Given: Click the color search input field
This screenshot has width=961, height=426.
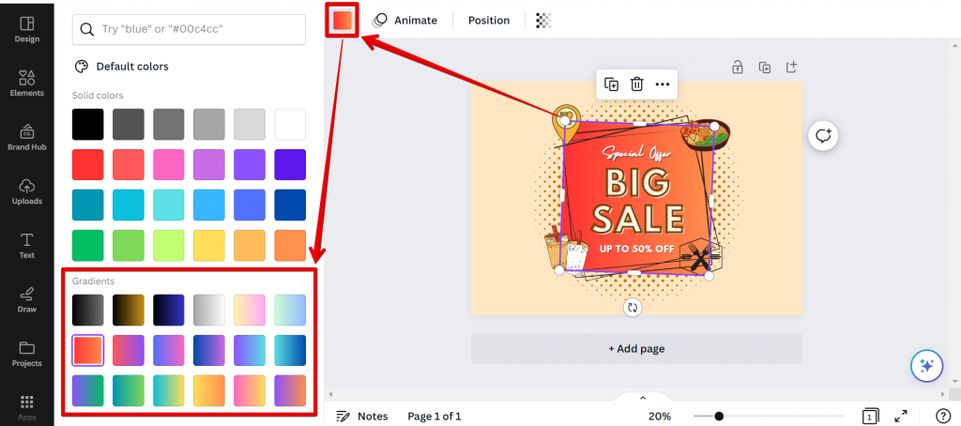Looking at the screenshot, I should 190,29.
